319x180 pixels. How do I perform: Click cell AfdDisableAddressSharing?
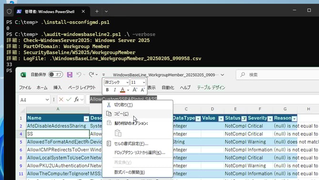(x=58, y=126)
